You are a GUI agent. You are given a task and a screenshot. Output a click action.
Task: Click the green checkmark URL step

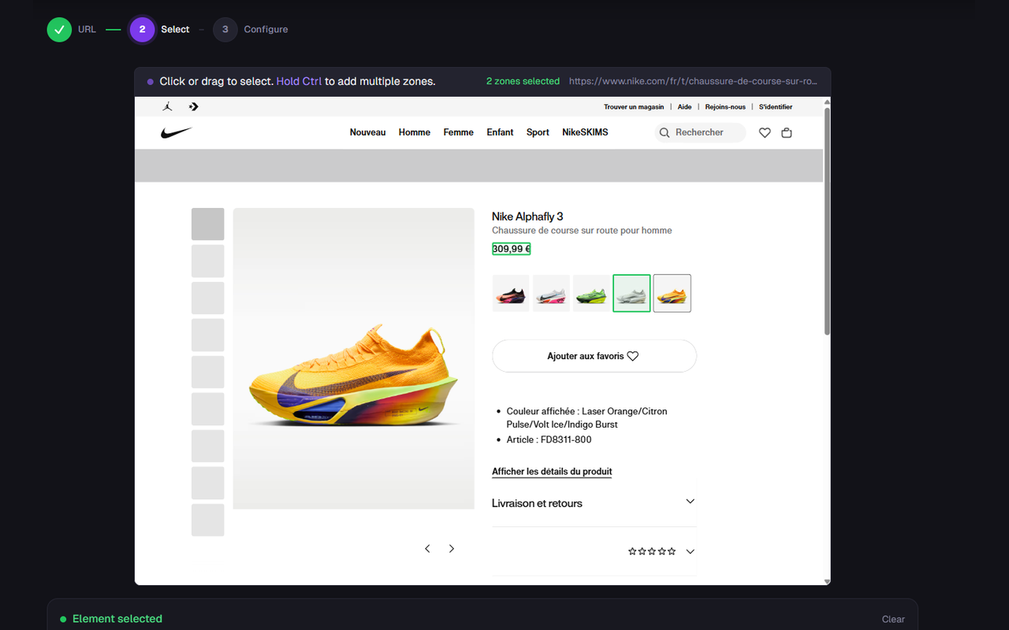59,29
